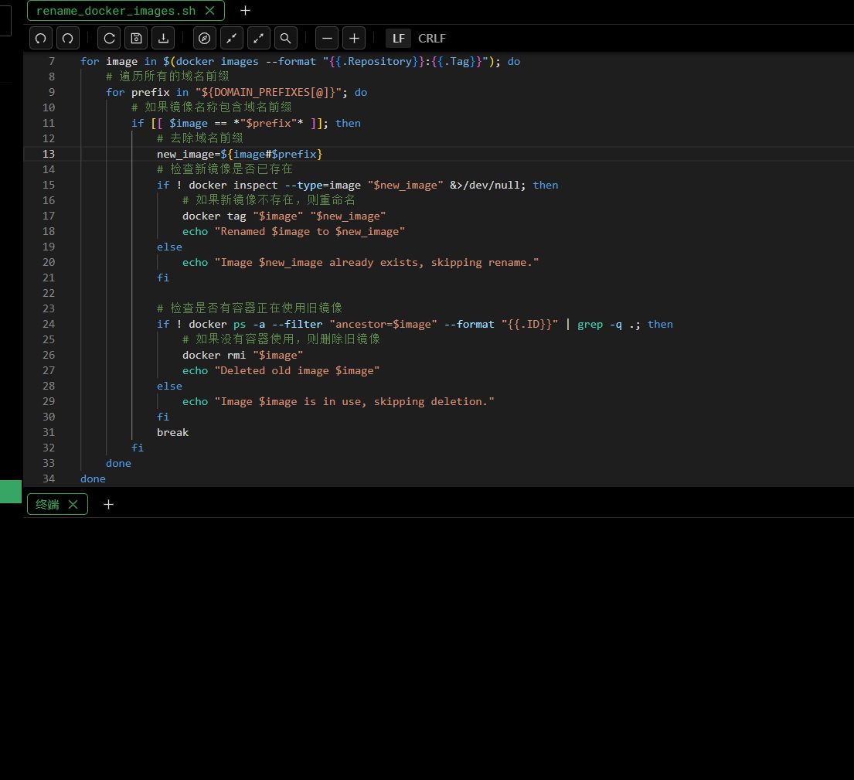Click the compass navigation icon
Viewport: 854px width, 780px height.
(204, 38)
